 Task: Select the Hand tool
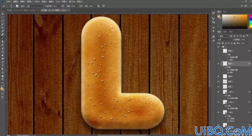[x=3, y=76]
